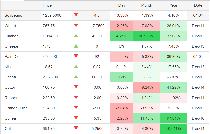Open the Cotton commodity link
210x134 pixels.
10,87
